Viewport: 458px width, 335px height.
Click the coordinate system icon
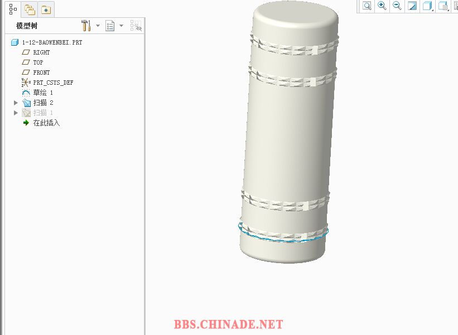(x=26, y=82)
